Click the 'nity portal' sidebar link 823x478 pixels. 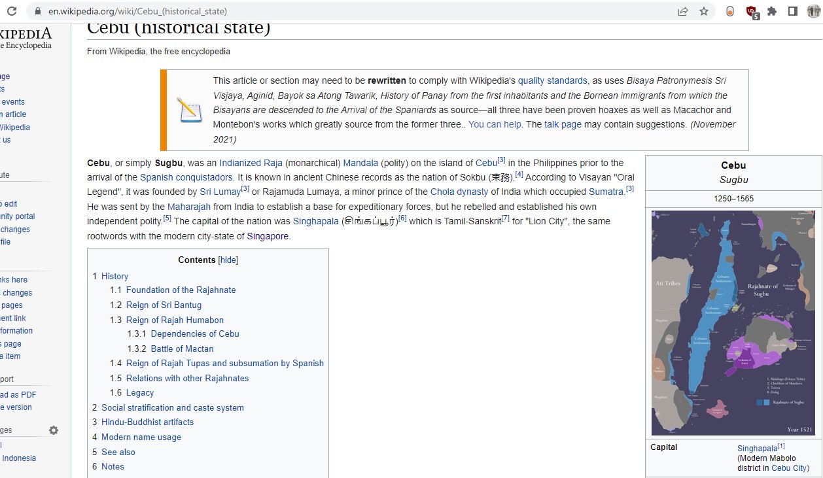point(18,216)
